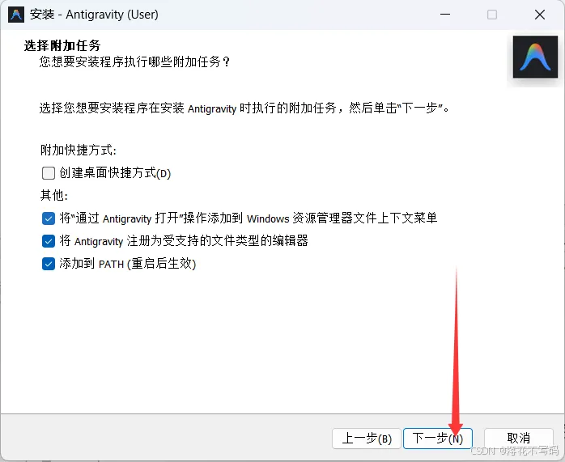The width and height of the screenshot is (565, 462).
Task: Click the instruction text mentioning 然后单击"下一步"
Action: point(244,108)
